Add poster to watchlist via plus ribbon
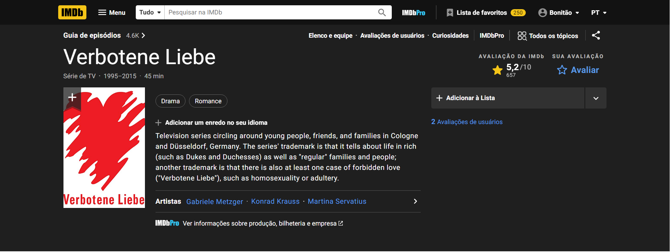This screenshot has width=670, height=252. click(72, 98)
